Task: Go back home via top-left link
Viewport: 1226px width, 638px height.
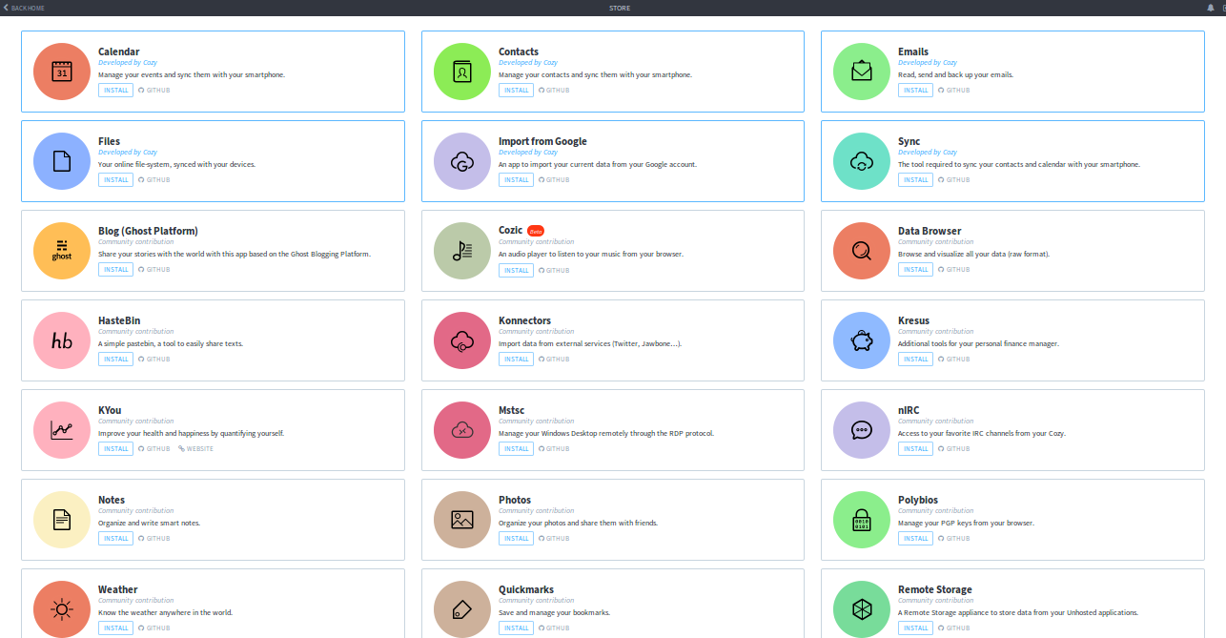Action: coord(24,8)
